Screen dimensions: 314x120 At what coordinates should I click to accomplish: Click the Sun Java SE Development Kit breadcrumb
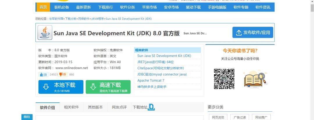pyautogui.click(x=129, y=19)
